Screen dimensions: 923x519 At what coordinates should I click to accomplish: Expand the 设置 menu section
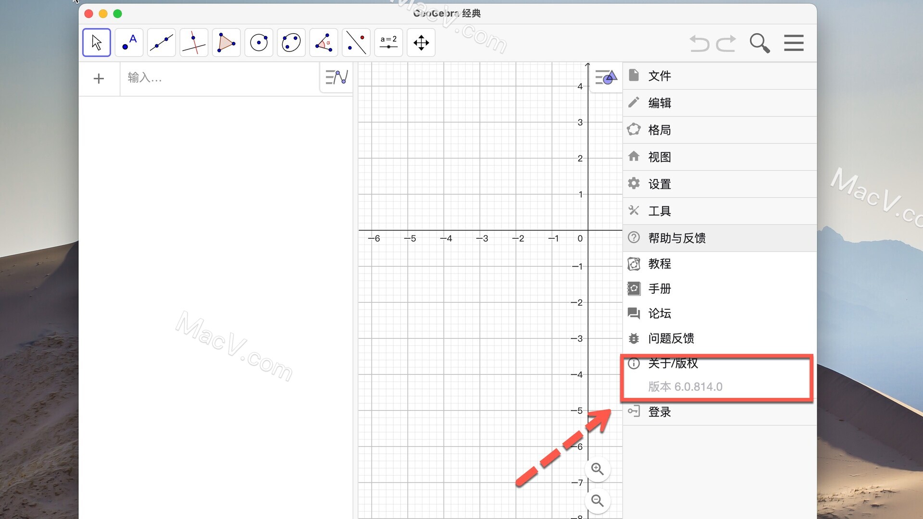(x=720, y=184)
